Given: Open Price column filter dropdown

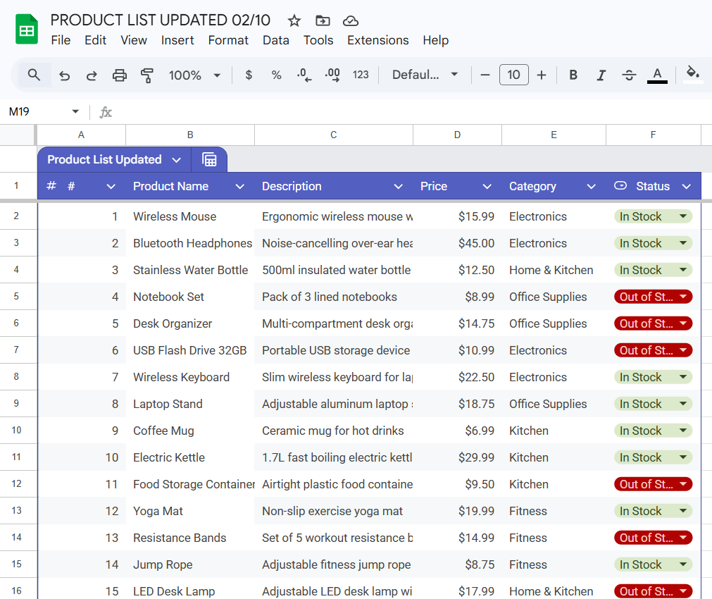Looking at the screenshot, I should 487,186.
